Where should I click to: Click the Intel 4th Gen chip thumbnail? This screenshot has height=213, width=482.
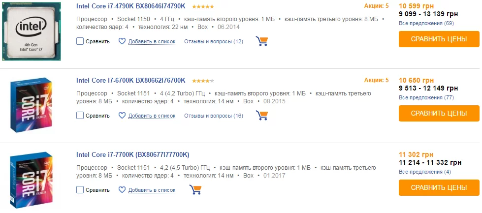[x=33, y=30]
